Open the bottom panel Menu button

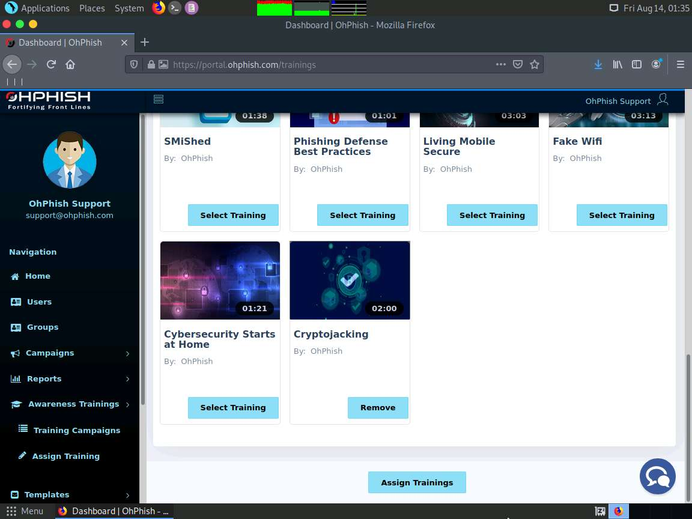coord(25,511)
